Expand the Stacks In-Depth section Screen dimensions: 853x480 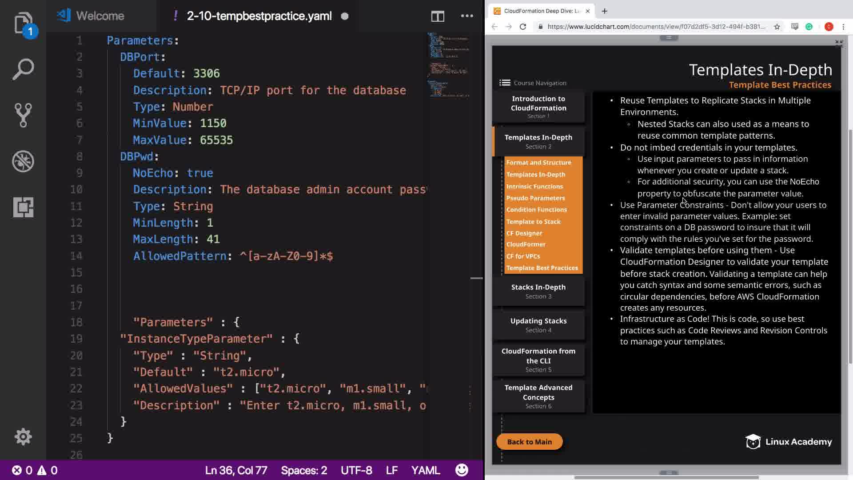point(538,291)
